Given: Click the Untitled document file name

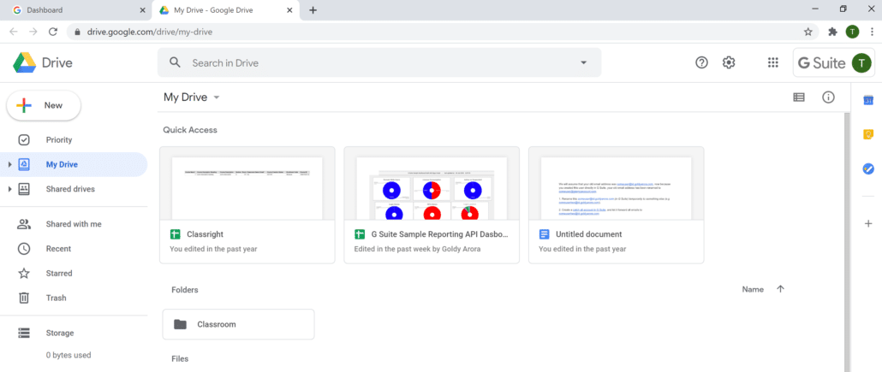Looking at the screenshot, I should pos(589,234).
